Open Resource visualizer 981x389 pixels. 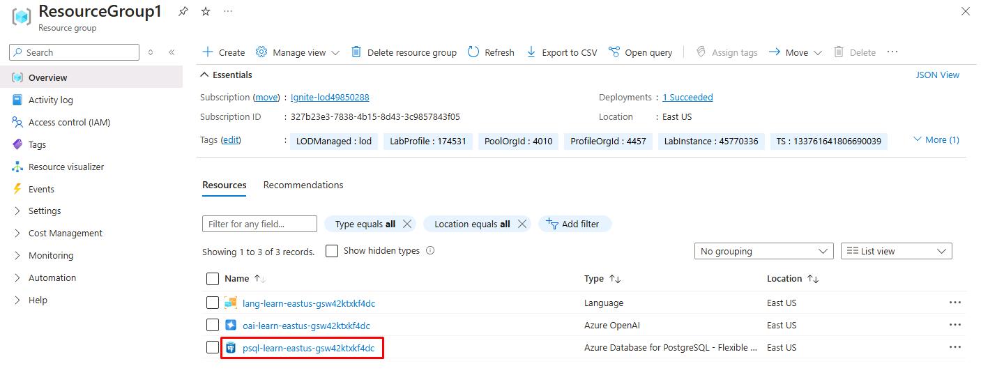[66, 167]
